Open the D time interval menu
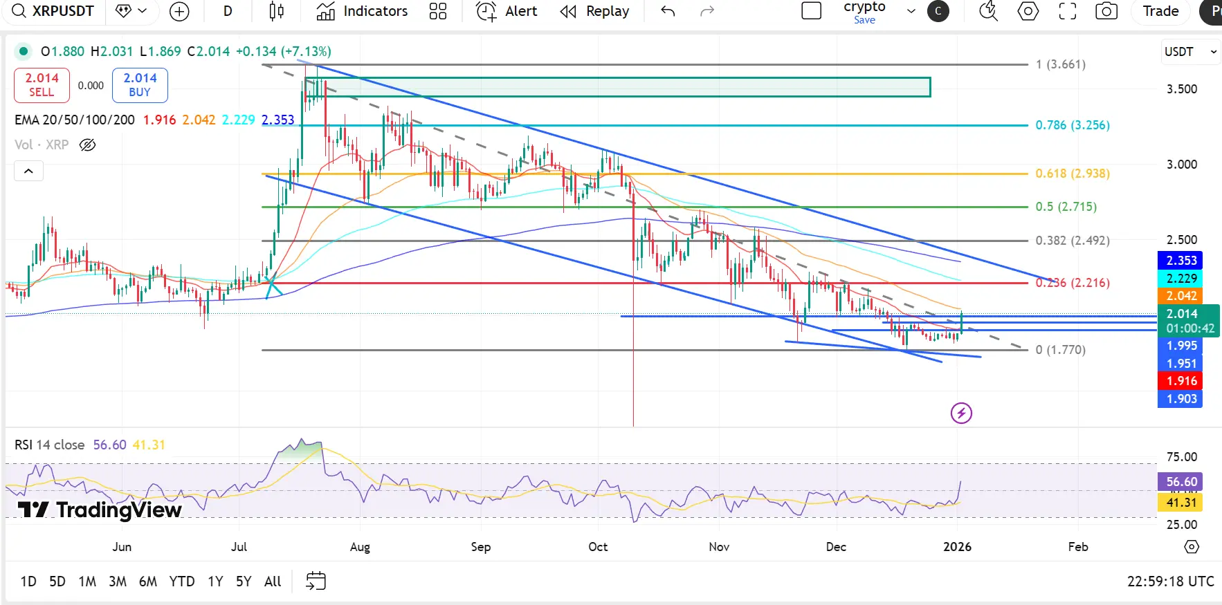This screenshot has width=1222, height=605. coord(228,11)
